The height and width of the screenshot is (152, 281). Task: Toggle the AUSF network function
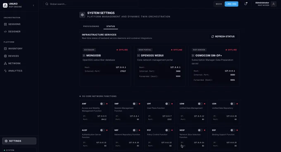102,130
